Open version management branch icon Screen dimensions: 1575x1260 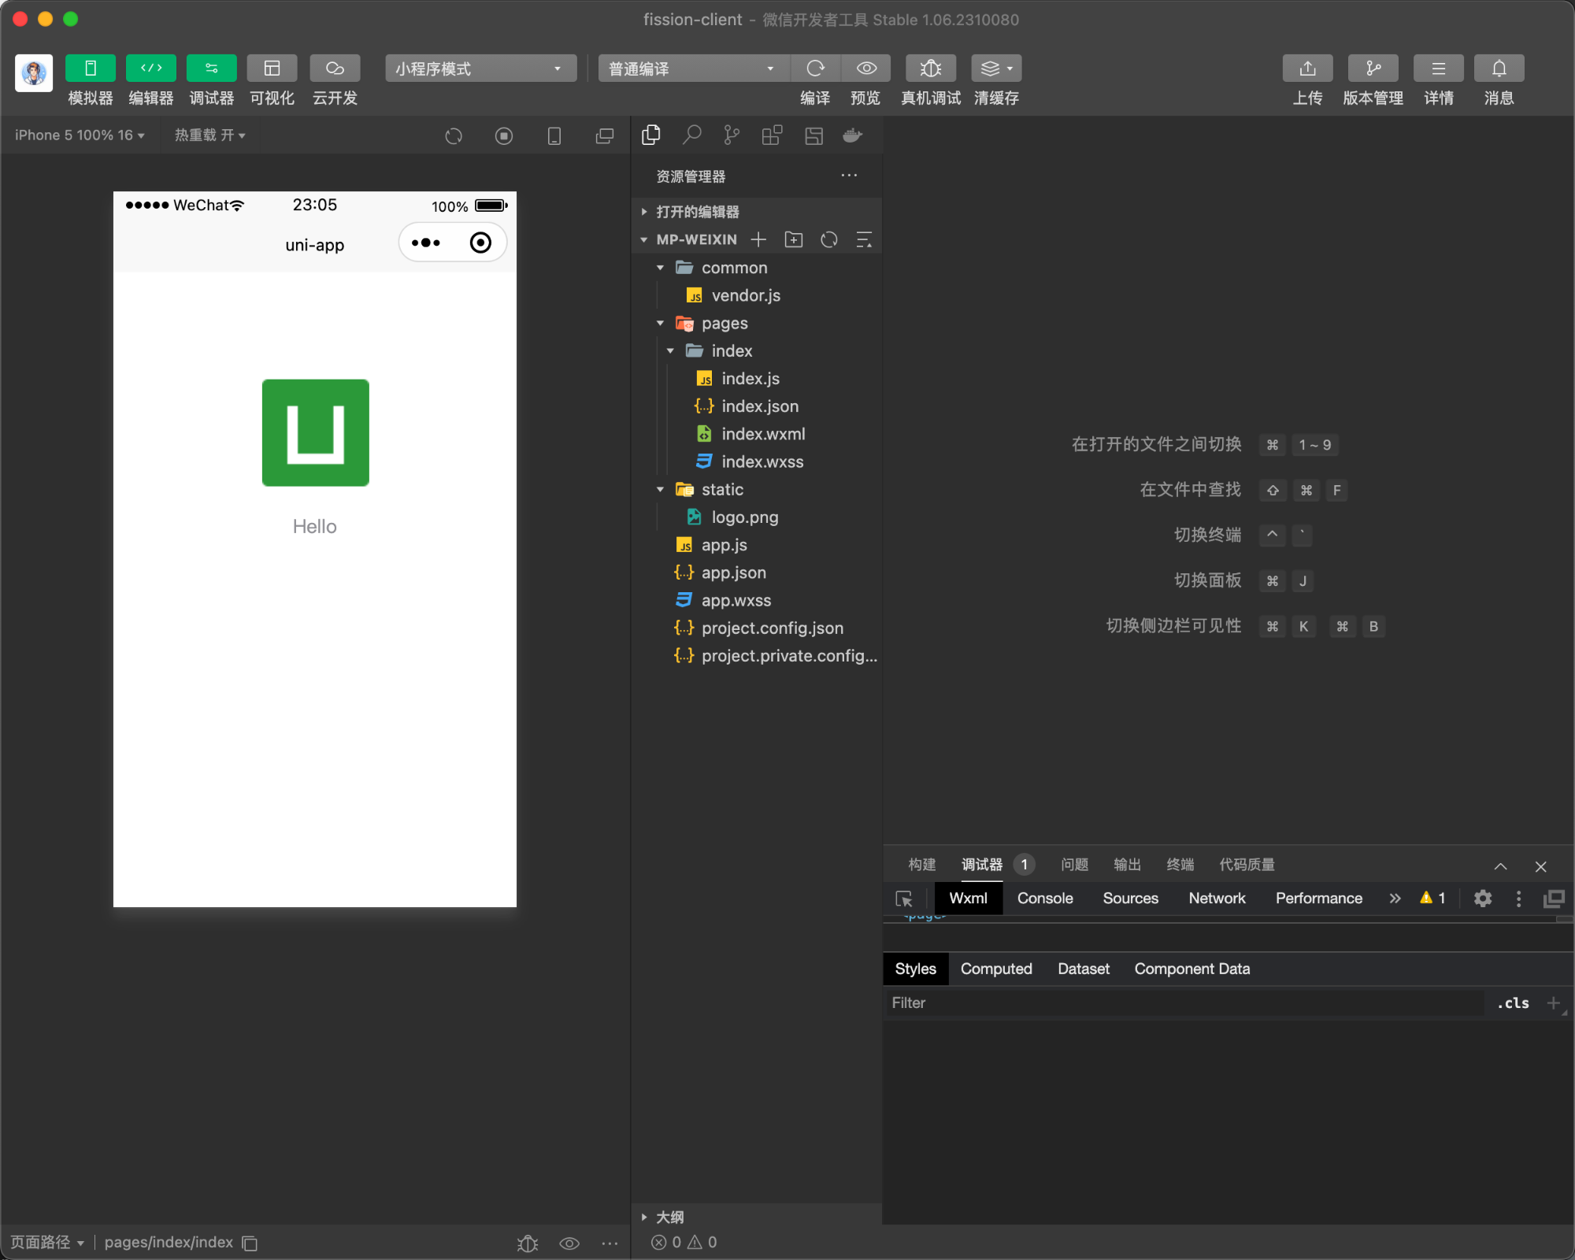pos(1373,69)
